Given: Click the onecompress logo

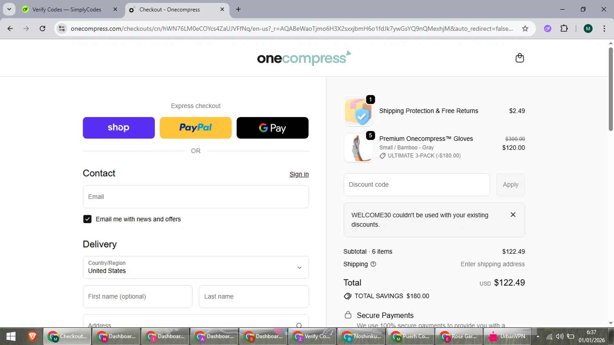Looking at the screenshot, I should tap(304, 58).
